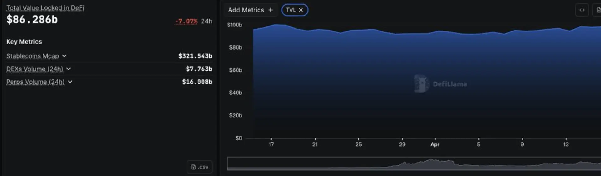Click the DEXs Volume (24h) label
This screenshot has height=176, width=601.
pyautogui.click(x=35, y=69)
